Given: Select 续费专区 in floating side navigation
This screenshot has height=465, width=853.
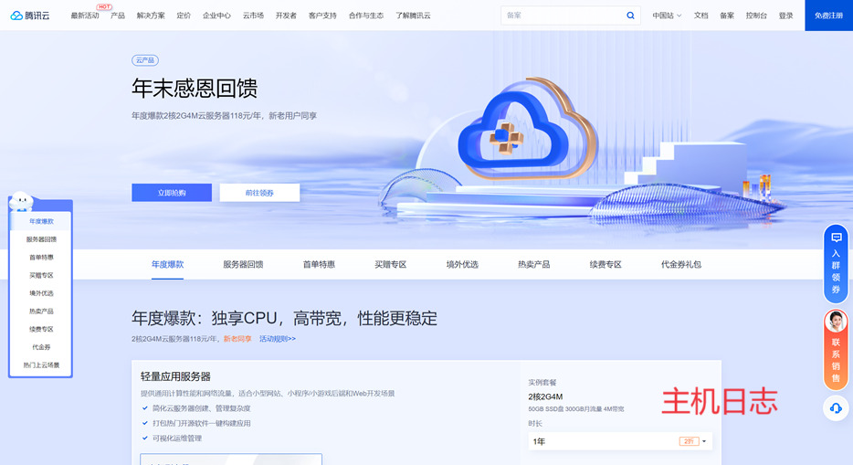Looking at the screenshot, I should pyautogui.click(x=41, y=329).
